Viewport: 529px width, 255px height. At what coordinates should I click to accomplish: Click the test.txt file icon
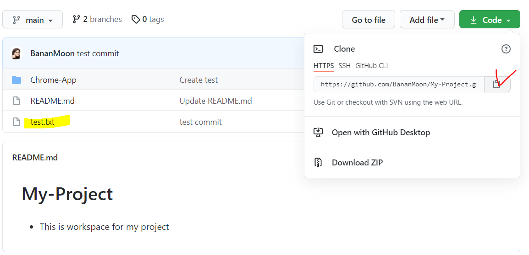pyautogui.click(x=17, y=122)
